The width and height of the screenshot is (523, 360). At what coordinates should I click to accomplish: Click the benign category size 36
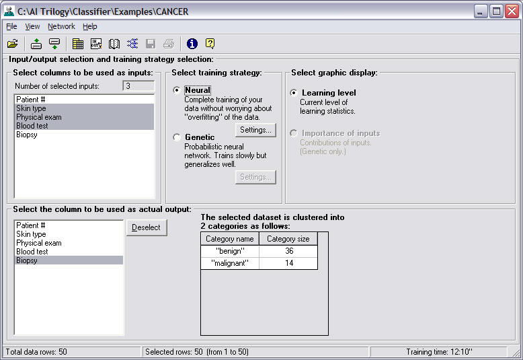(x=288, y=251)
